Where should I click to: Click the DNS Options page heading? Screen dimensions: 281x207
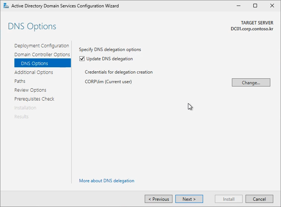(x=32, y=26)
